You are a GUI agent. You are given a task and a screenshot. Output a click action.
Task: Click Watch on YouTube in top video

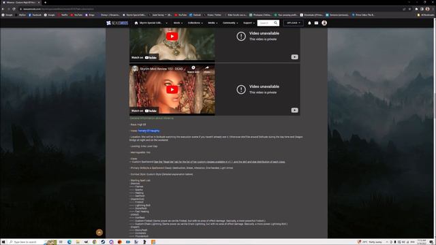click(144, 57)
